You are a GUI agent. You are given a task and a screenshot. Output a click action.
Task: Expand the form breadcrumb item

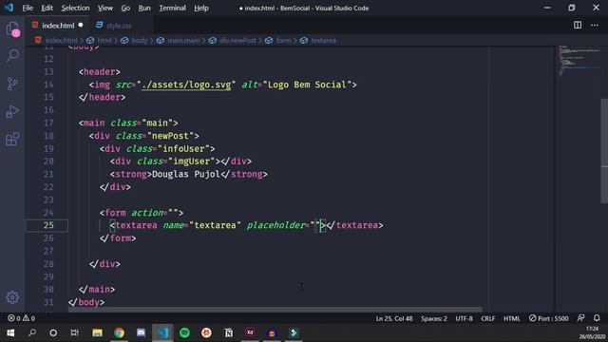tap(283, 40)
